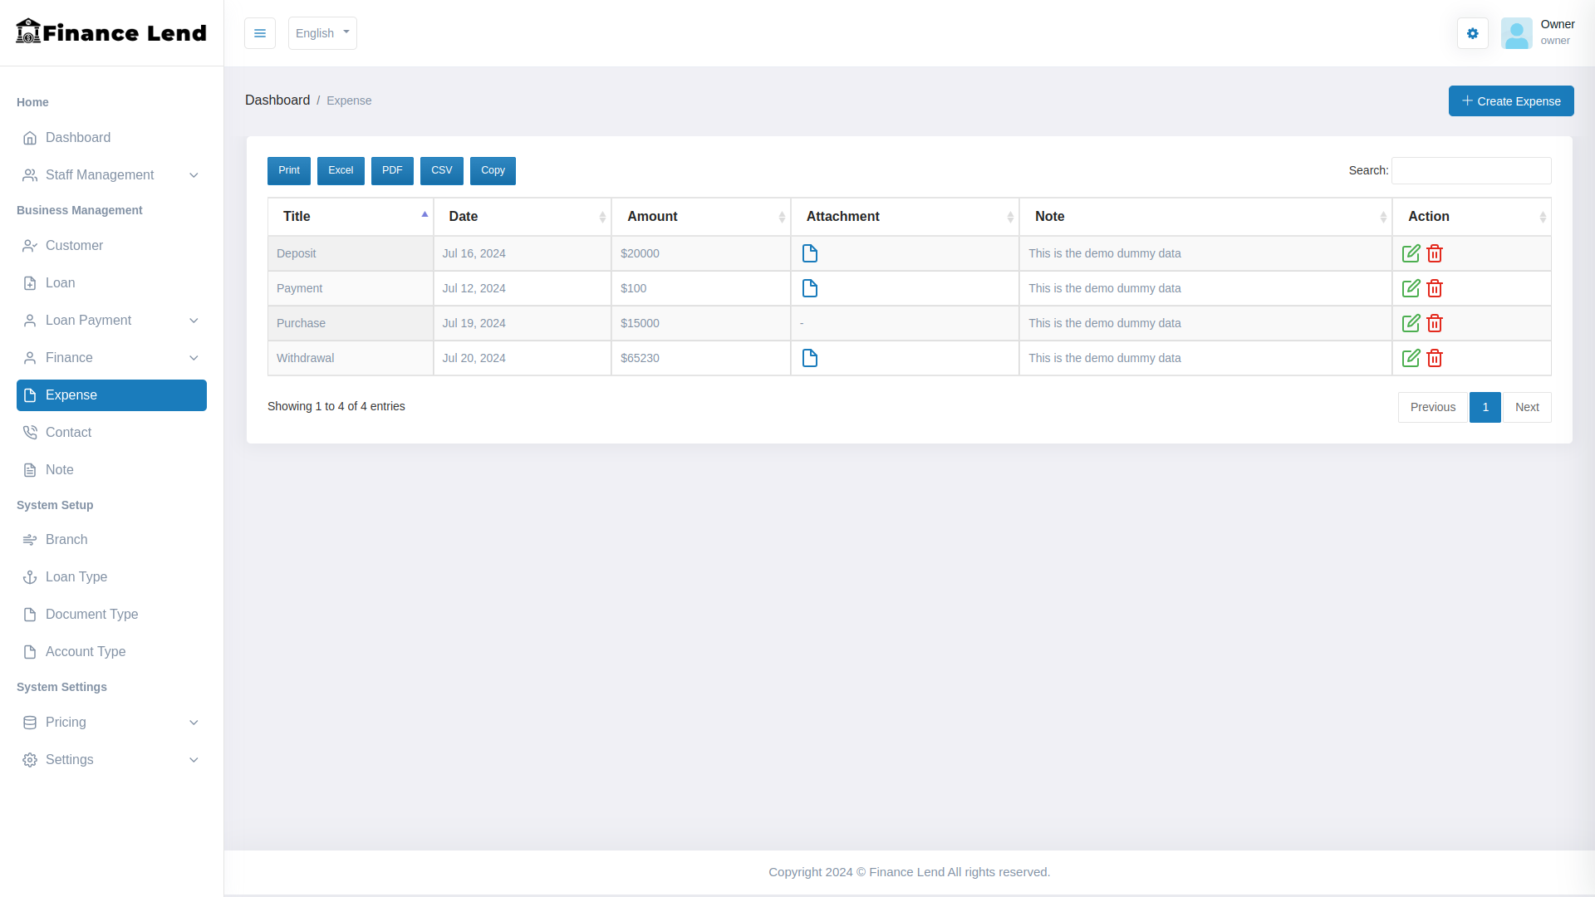1595x897 pixels.
Task: Open the Customer sidebar menu item
Action: pos(74,246)
